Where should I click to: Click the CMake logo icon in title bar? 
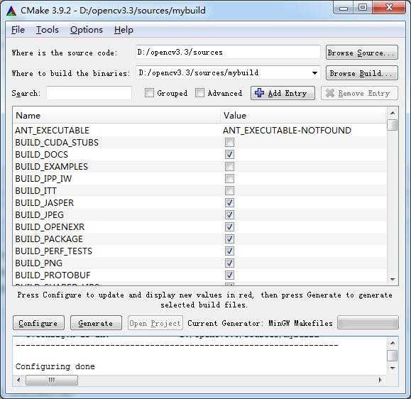coord(11,11)
